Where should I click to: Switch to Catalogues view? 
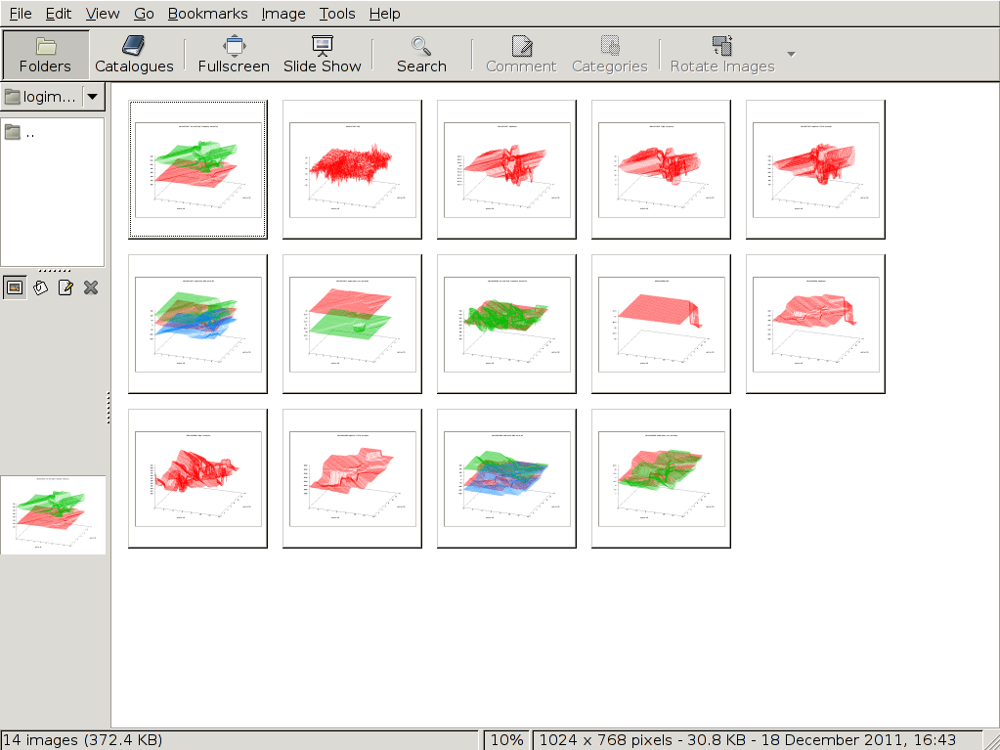pyautogui.click(x=134, y=55)
